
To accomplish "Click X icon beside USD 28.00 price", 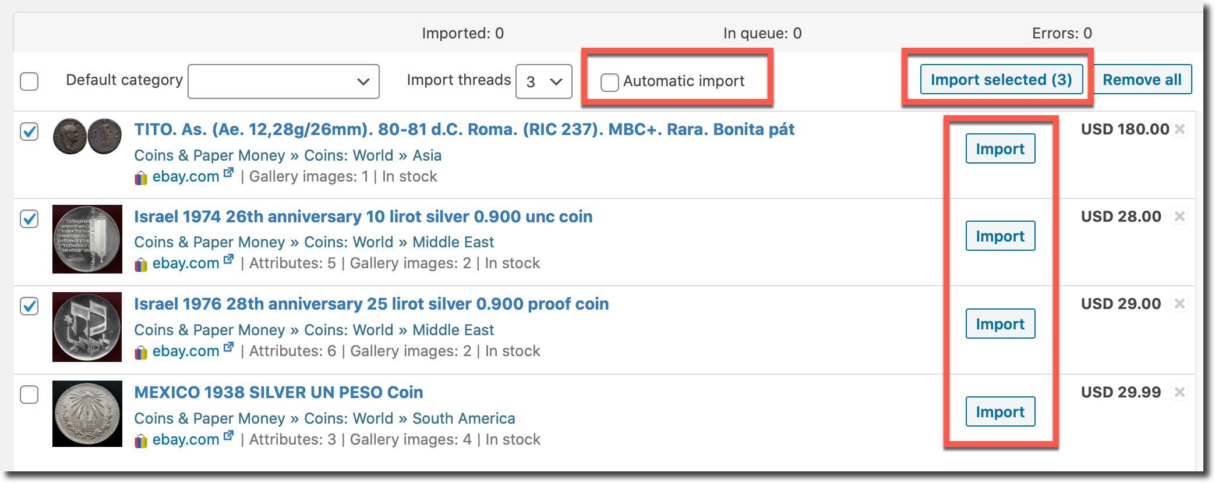I will pos(1179,216).
